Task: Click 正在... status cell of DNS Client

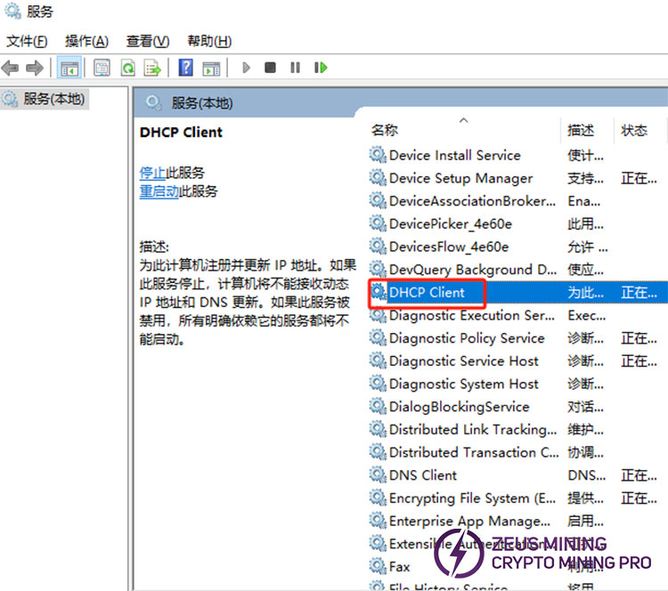Action: pyautogui.click(x=639, y=475)
